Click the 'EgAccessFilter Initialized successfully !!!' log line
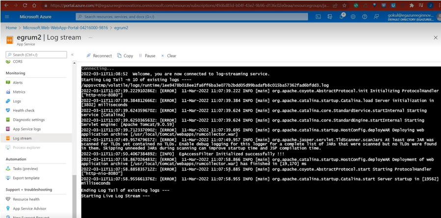The width and height of the screenshot is (441, 218). pyautogui.click(x=182, y=154)
